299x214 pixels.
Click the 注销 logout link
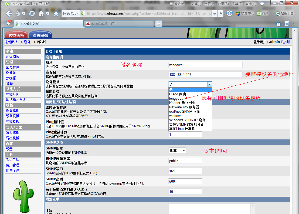tap(286, 42)
